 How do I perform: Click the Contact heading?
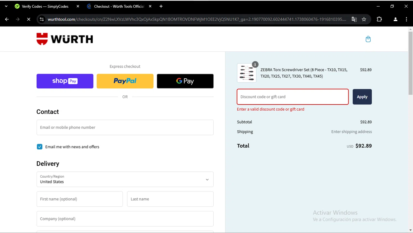click(x=48, y=112)
